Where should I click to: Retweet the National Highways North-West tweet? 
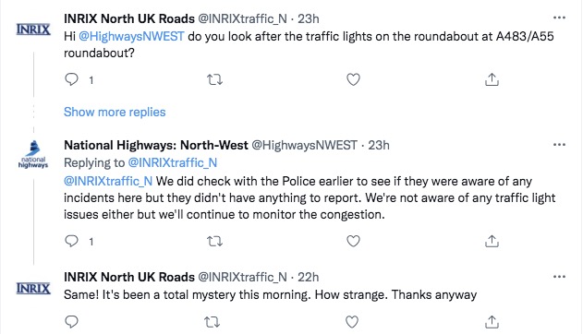click(214, 242)
